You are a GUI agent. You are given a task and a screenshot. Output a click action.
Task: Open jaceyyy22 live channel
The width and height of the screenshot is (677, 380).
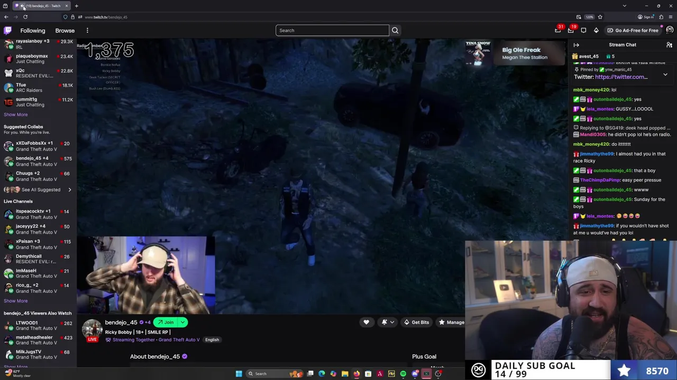(x=38, y=229)
